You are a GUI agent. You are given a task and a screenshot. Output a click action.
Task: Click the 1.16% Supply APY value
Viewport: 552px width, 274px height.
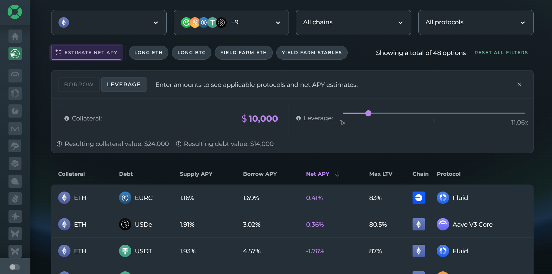[187, 198]
